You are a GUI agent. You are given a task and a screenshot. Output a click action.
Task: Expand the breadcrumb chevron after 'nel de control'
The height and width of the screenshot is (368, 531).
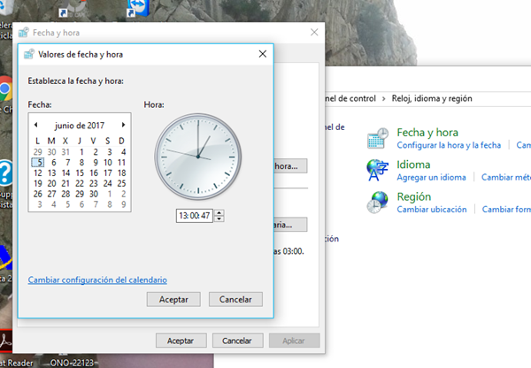point(384,99)
